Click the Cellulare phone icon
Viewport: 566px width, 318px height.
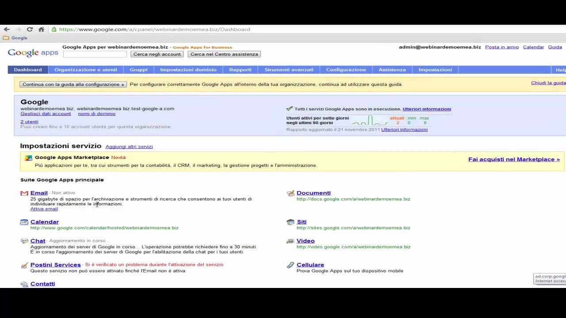click(x=291, y=265)
